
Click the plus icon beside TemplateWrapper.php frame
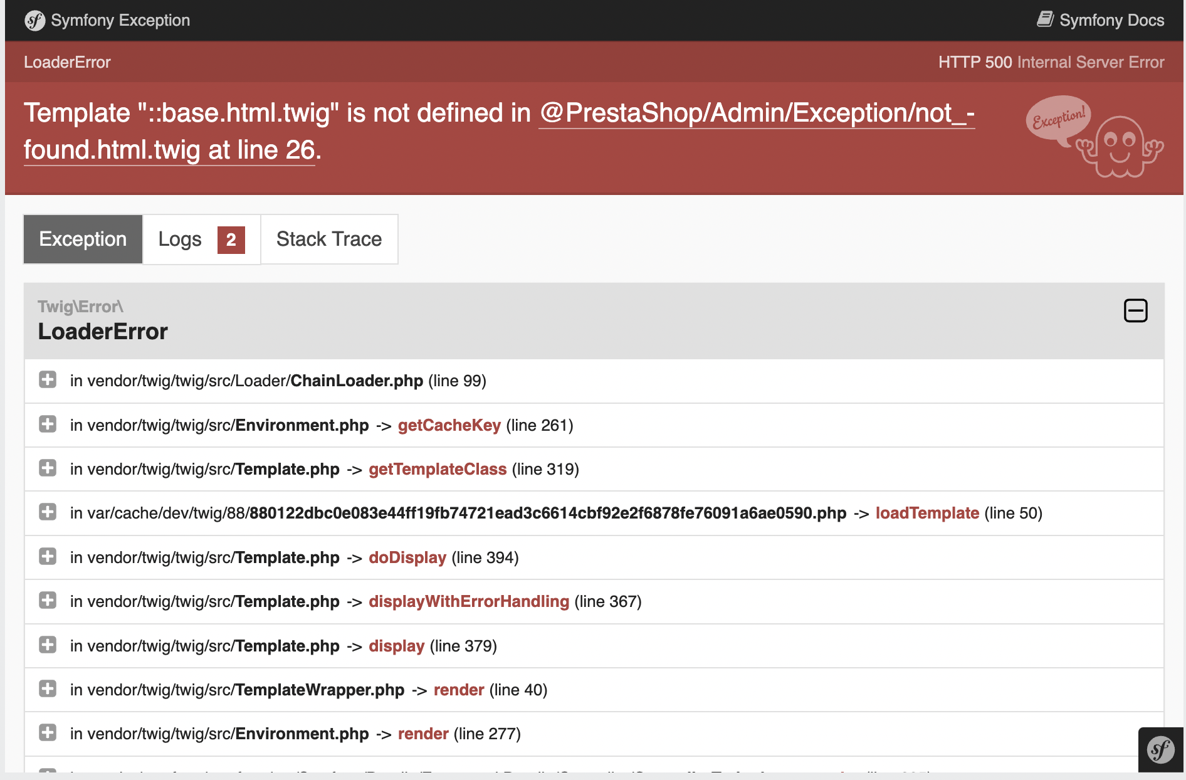coord(47,688)
